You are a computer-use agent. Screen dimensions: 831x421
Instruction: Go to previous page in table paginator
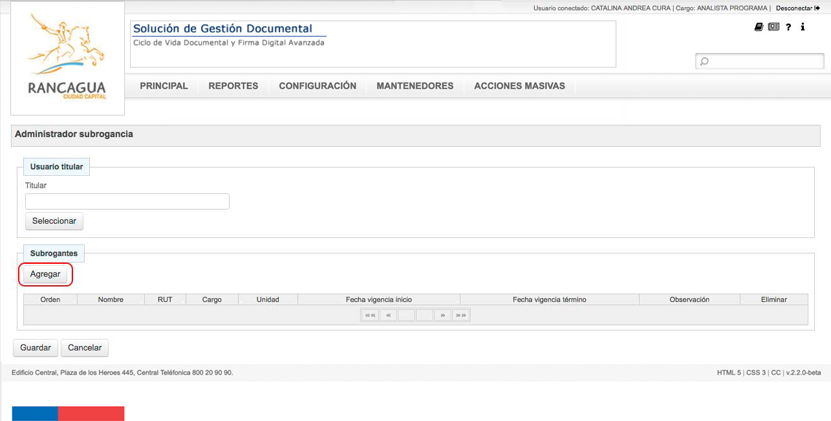[x=388, y=316]
